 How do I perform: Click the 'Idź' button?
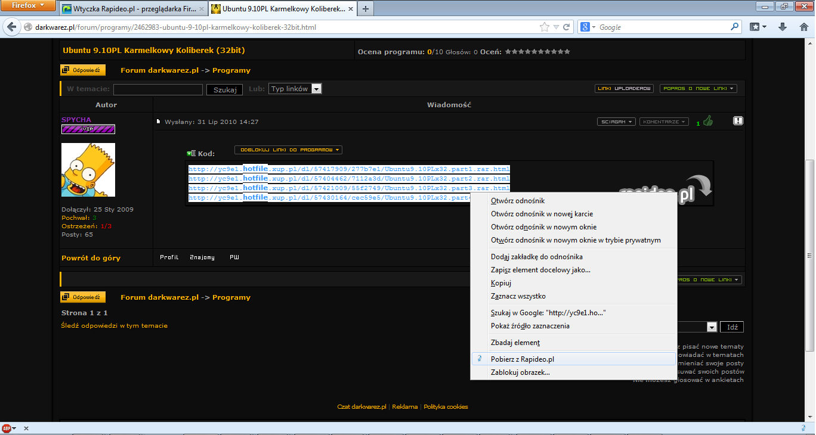coord(732,327)
